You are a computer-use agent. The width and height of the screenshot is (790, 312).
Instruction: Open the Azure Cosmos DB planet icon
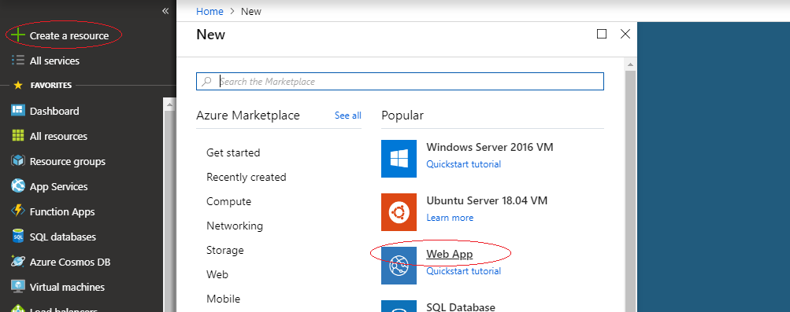pos(17,262)
